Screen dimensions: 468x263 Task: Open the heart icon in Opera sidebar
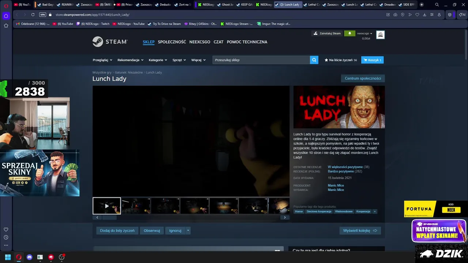(6, 229)
